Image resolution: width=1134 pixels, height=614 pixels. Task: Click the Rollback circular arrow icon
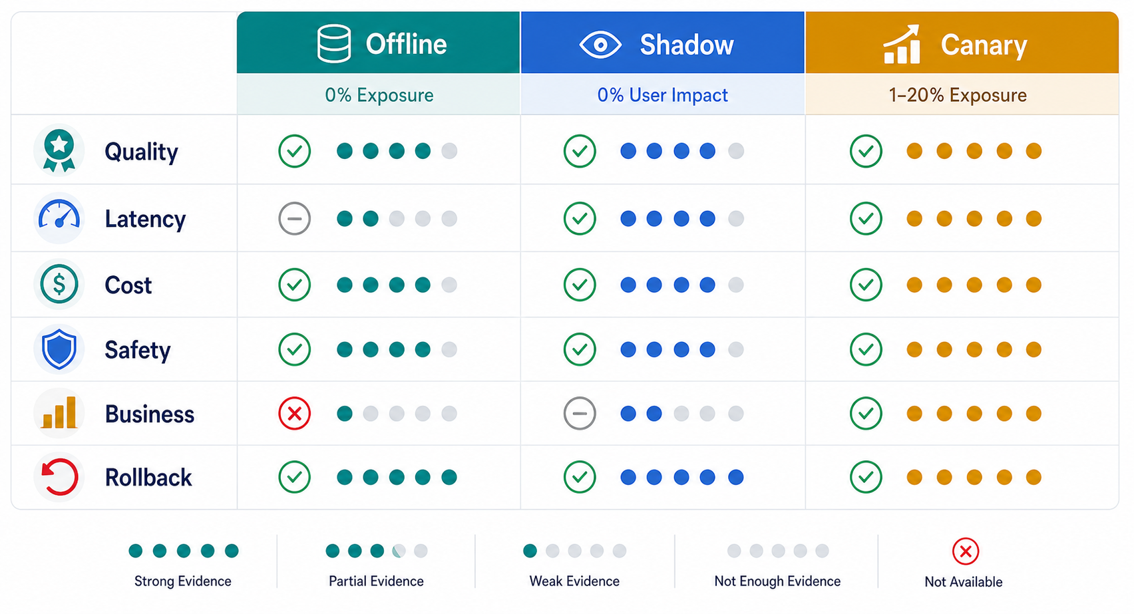(59, 477)
